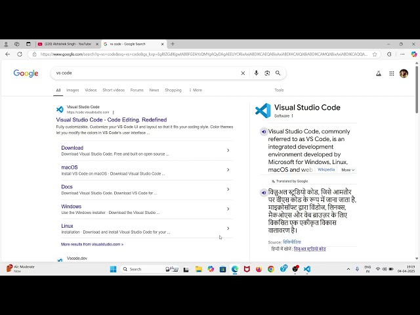The width and height of the screenshot is (420, 315).
Task: Click the Google logo
Action: (x=26, y=73)
